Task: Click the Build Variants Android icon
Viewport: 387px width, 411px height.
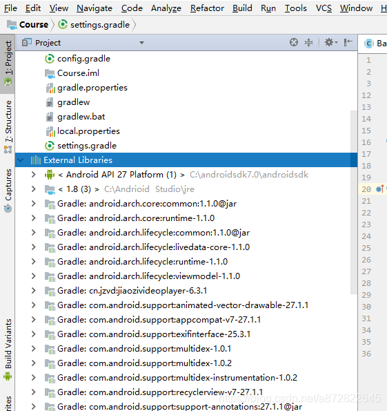Action: (x=8, y=376)
